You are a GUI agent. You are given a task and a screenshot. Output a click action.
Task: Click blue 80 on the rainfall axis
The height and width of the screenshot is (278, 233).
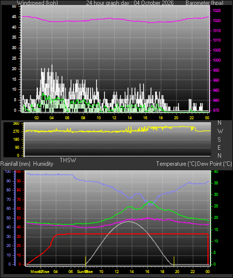8,190
